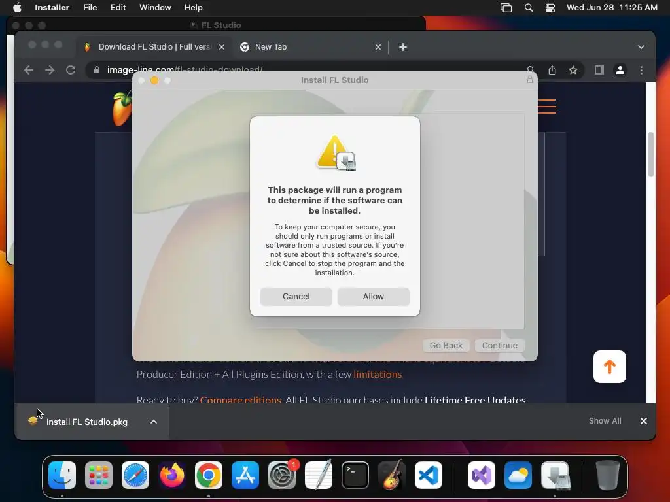Open Terminal from the Dock
The image size is (670, 502).
[355, 475]
